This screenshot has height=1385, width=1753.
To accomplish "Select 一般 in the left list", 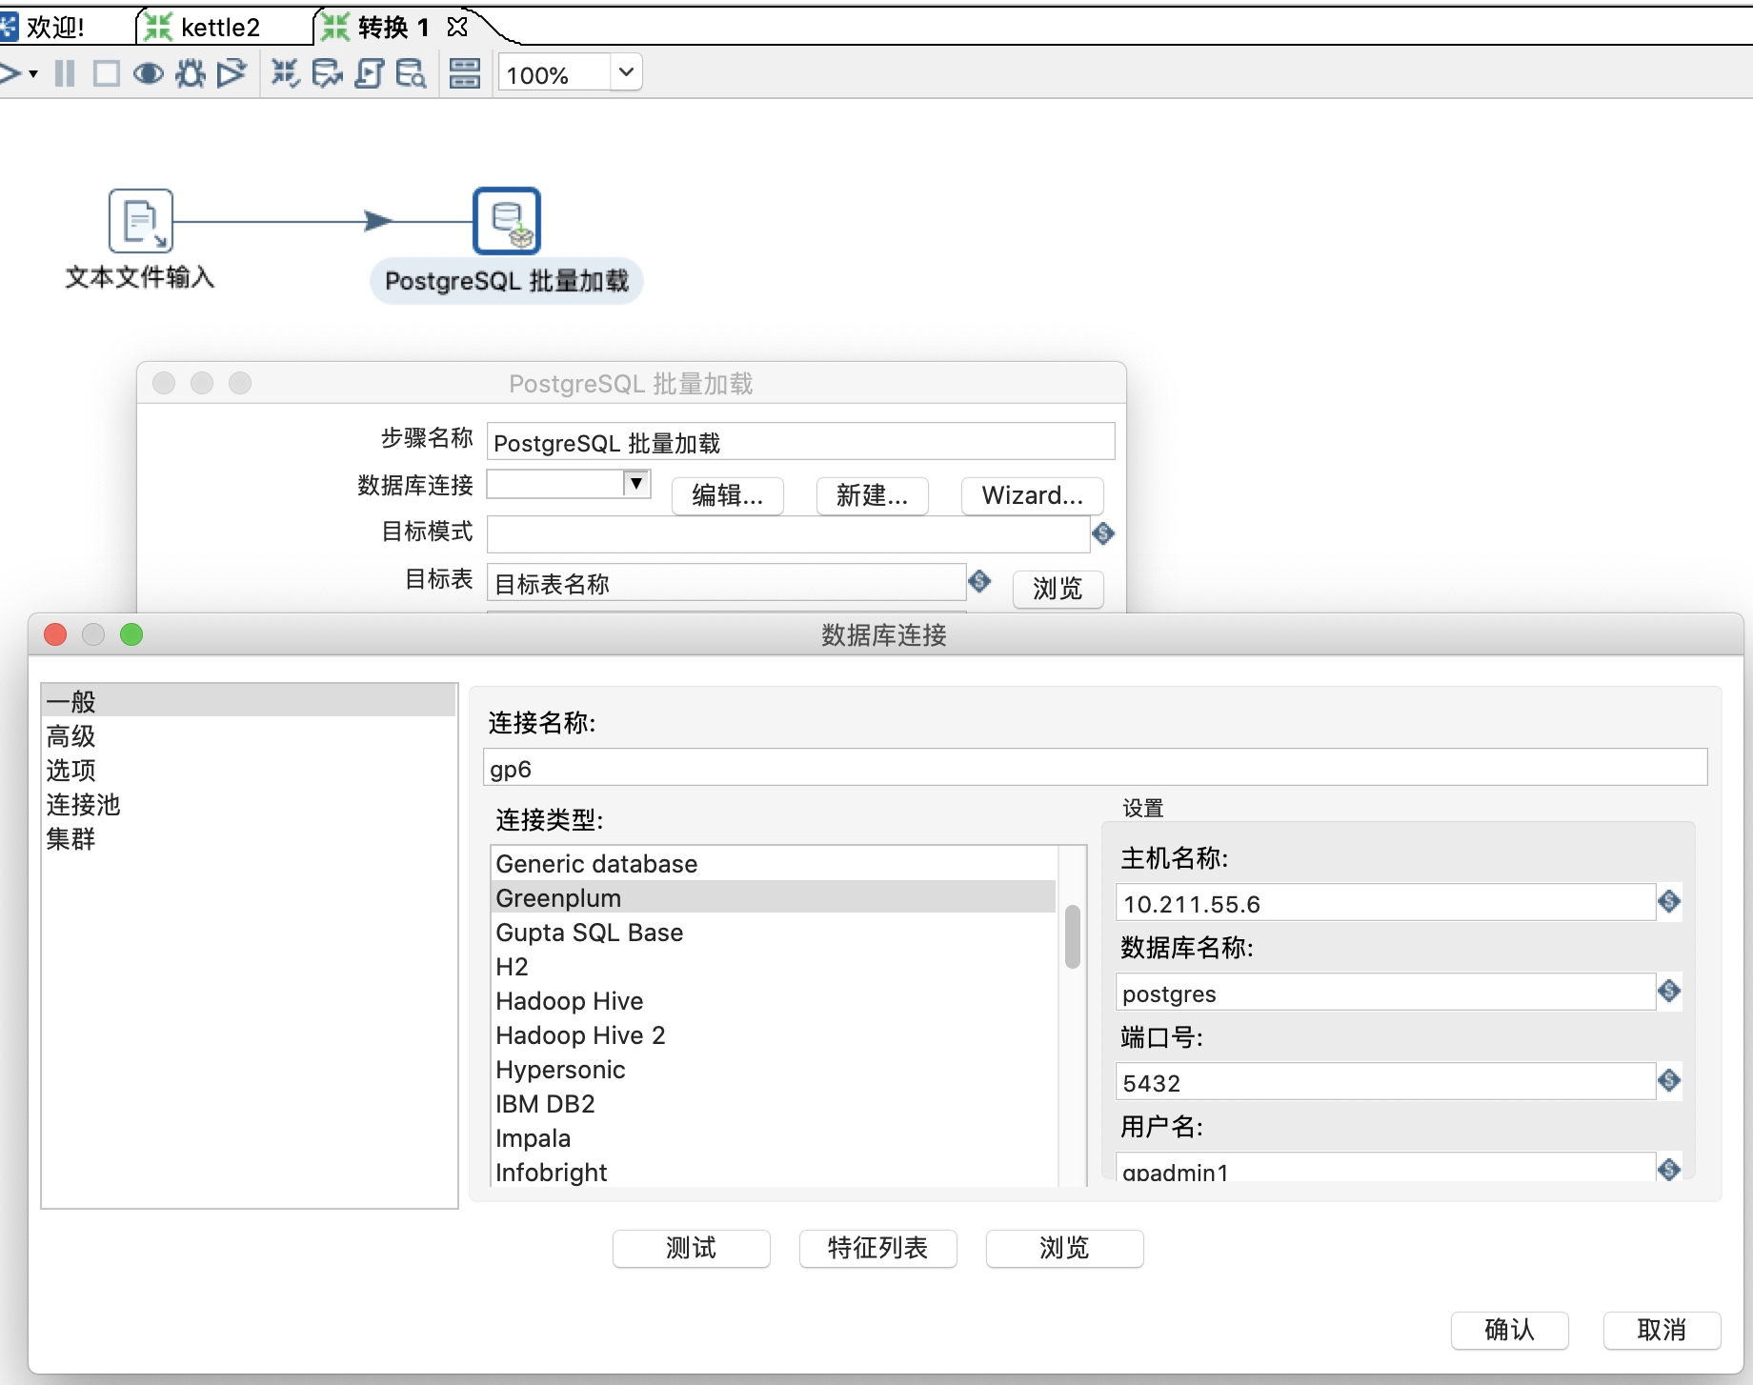I will (x=249, y=701).
